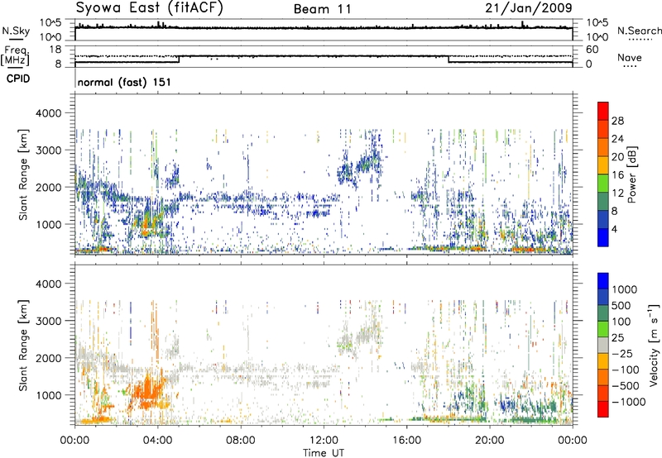Pick the light green 12–16 dB power swatch

pos(603,183)
